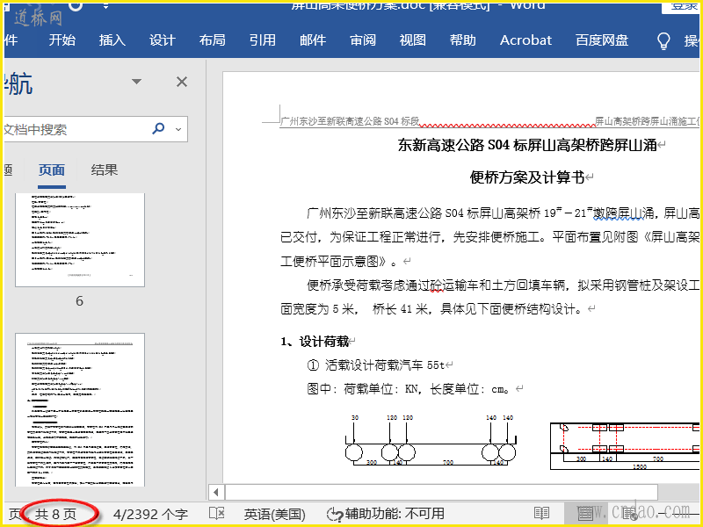Open the 插入 (Insert) ribbon tab
The image size is (703, 527).
(112, 40)
